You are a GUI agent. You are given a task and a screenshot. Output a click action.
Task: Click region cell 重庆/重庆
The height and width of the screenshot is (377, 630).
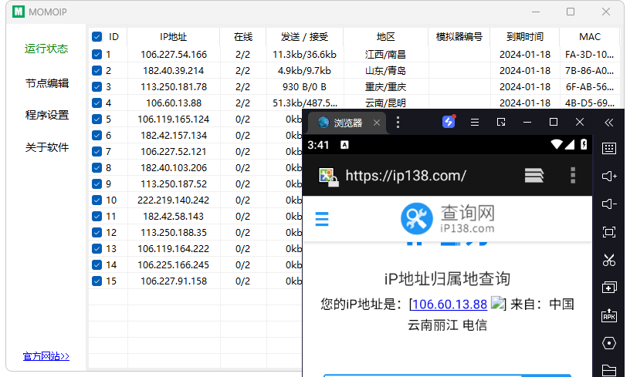[x=385, y=86]
